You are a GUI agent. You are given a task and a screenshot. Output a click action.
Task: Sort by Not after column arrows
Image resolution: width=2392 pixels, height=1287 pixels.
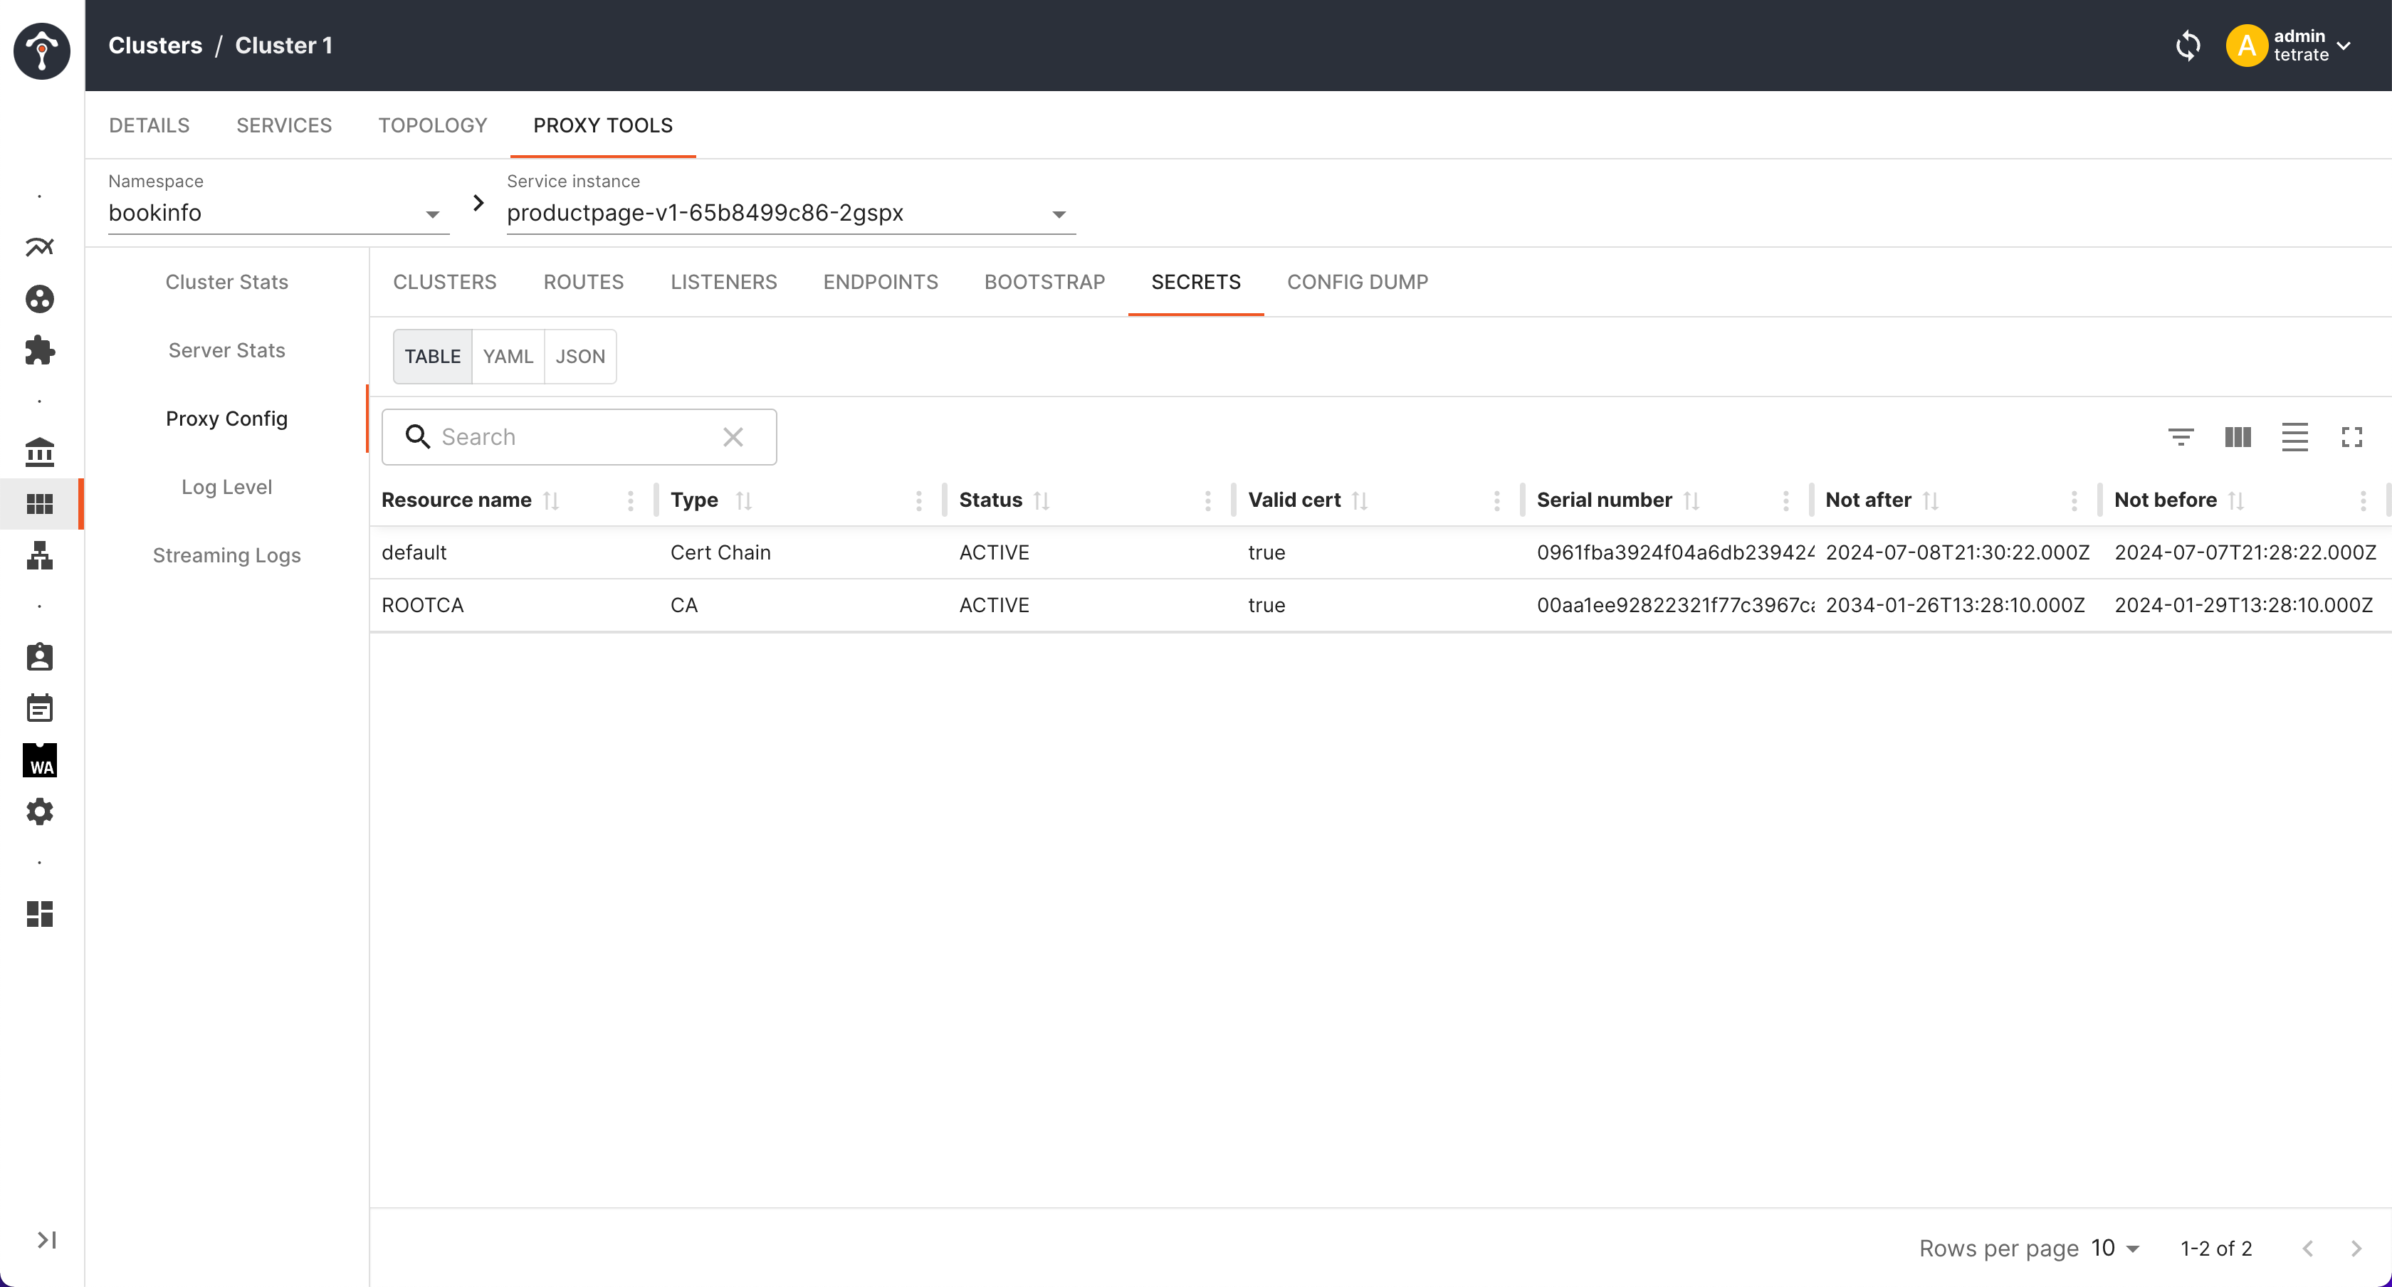click(1931, 500)
